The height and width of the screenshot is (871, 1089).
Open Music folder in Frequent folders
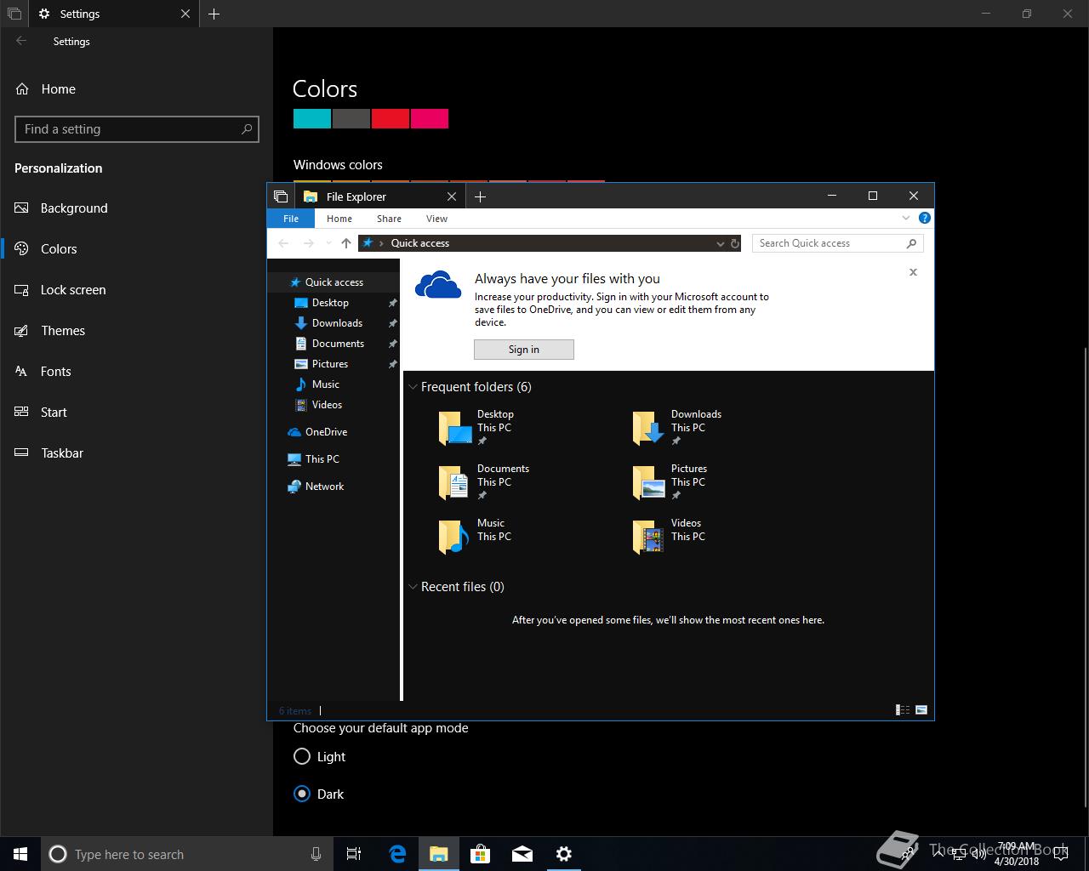tap(476, 536)
